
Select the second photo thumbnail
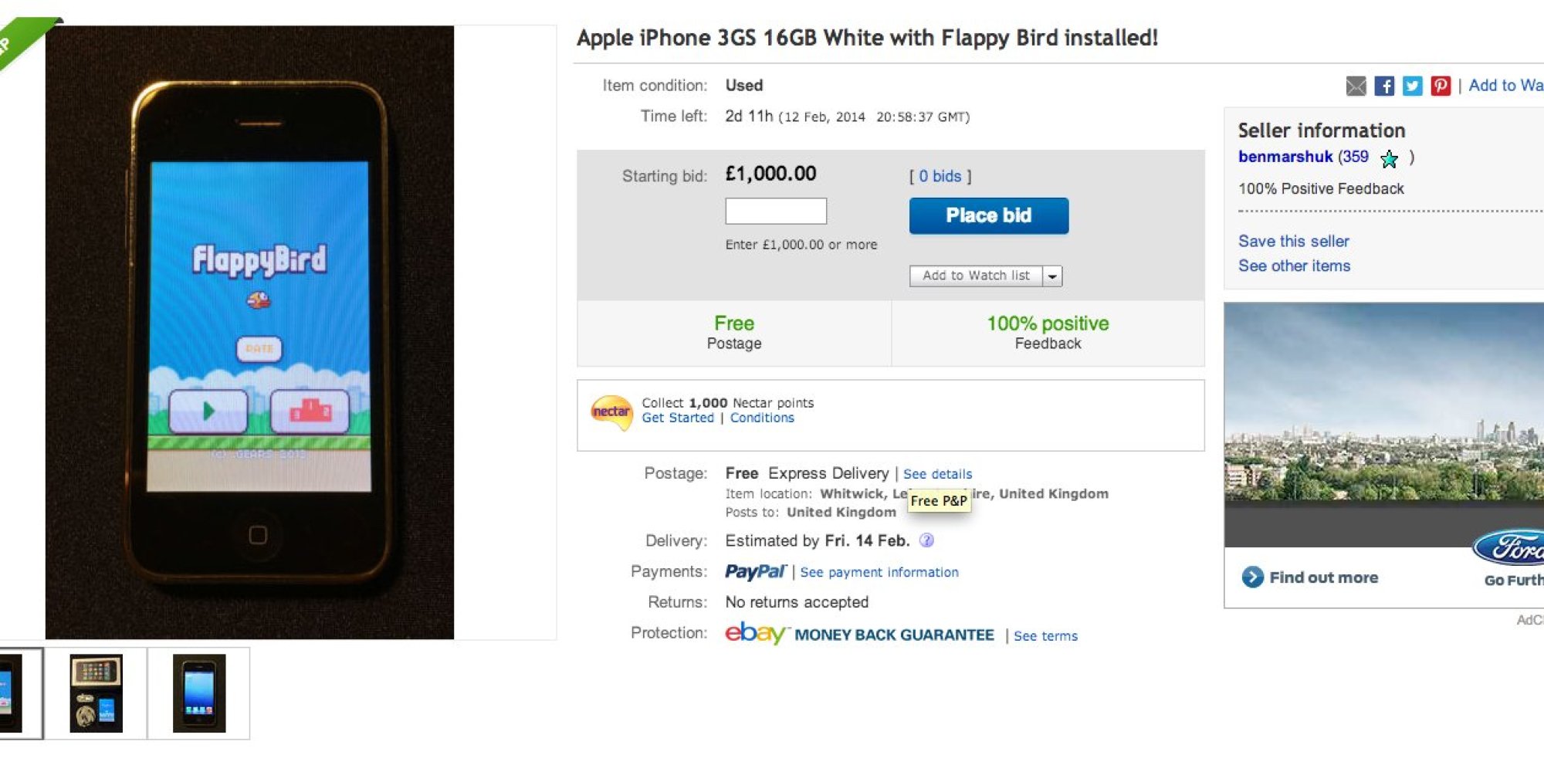(x=96, y=692)
